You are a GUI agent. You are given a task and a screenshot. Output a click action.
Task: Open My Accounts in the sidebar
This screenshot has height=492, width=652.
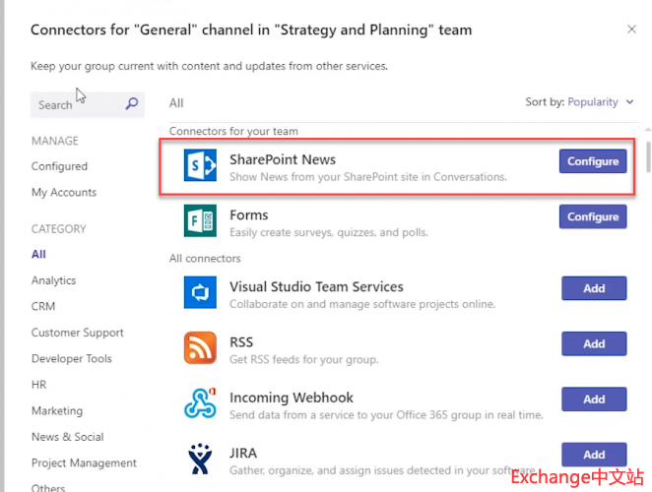click(64, 192)
